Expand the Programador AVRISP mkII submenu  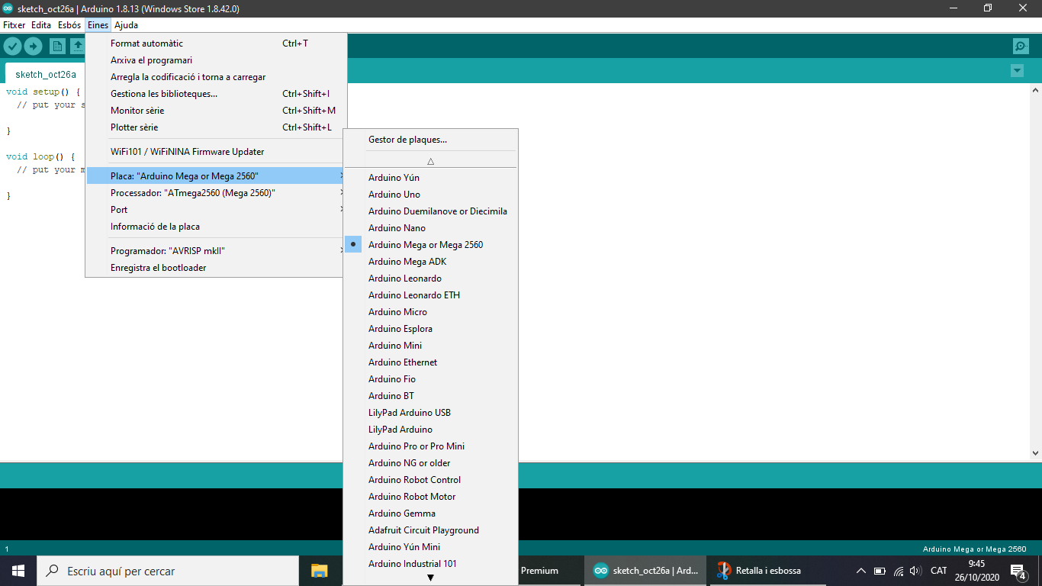216,251
